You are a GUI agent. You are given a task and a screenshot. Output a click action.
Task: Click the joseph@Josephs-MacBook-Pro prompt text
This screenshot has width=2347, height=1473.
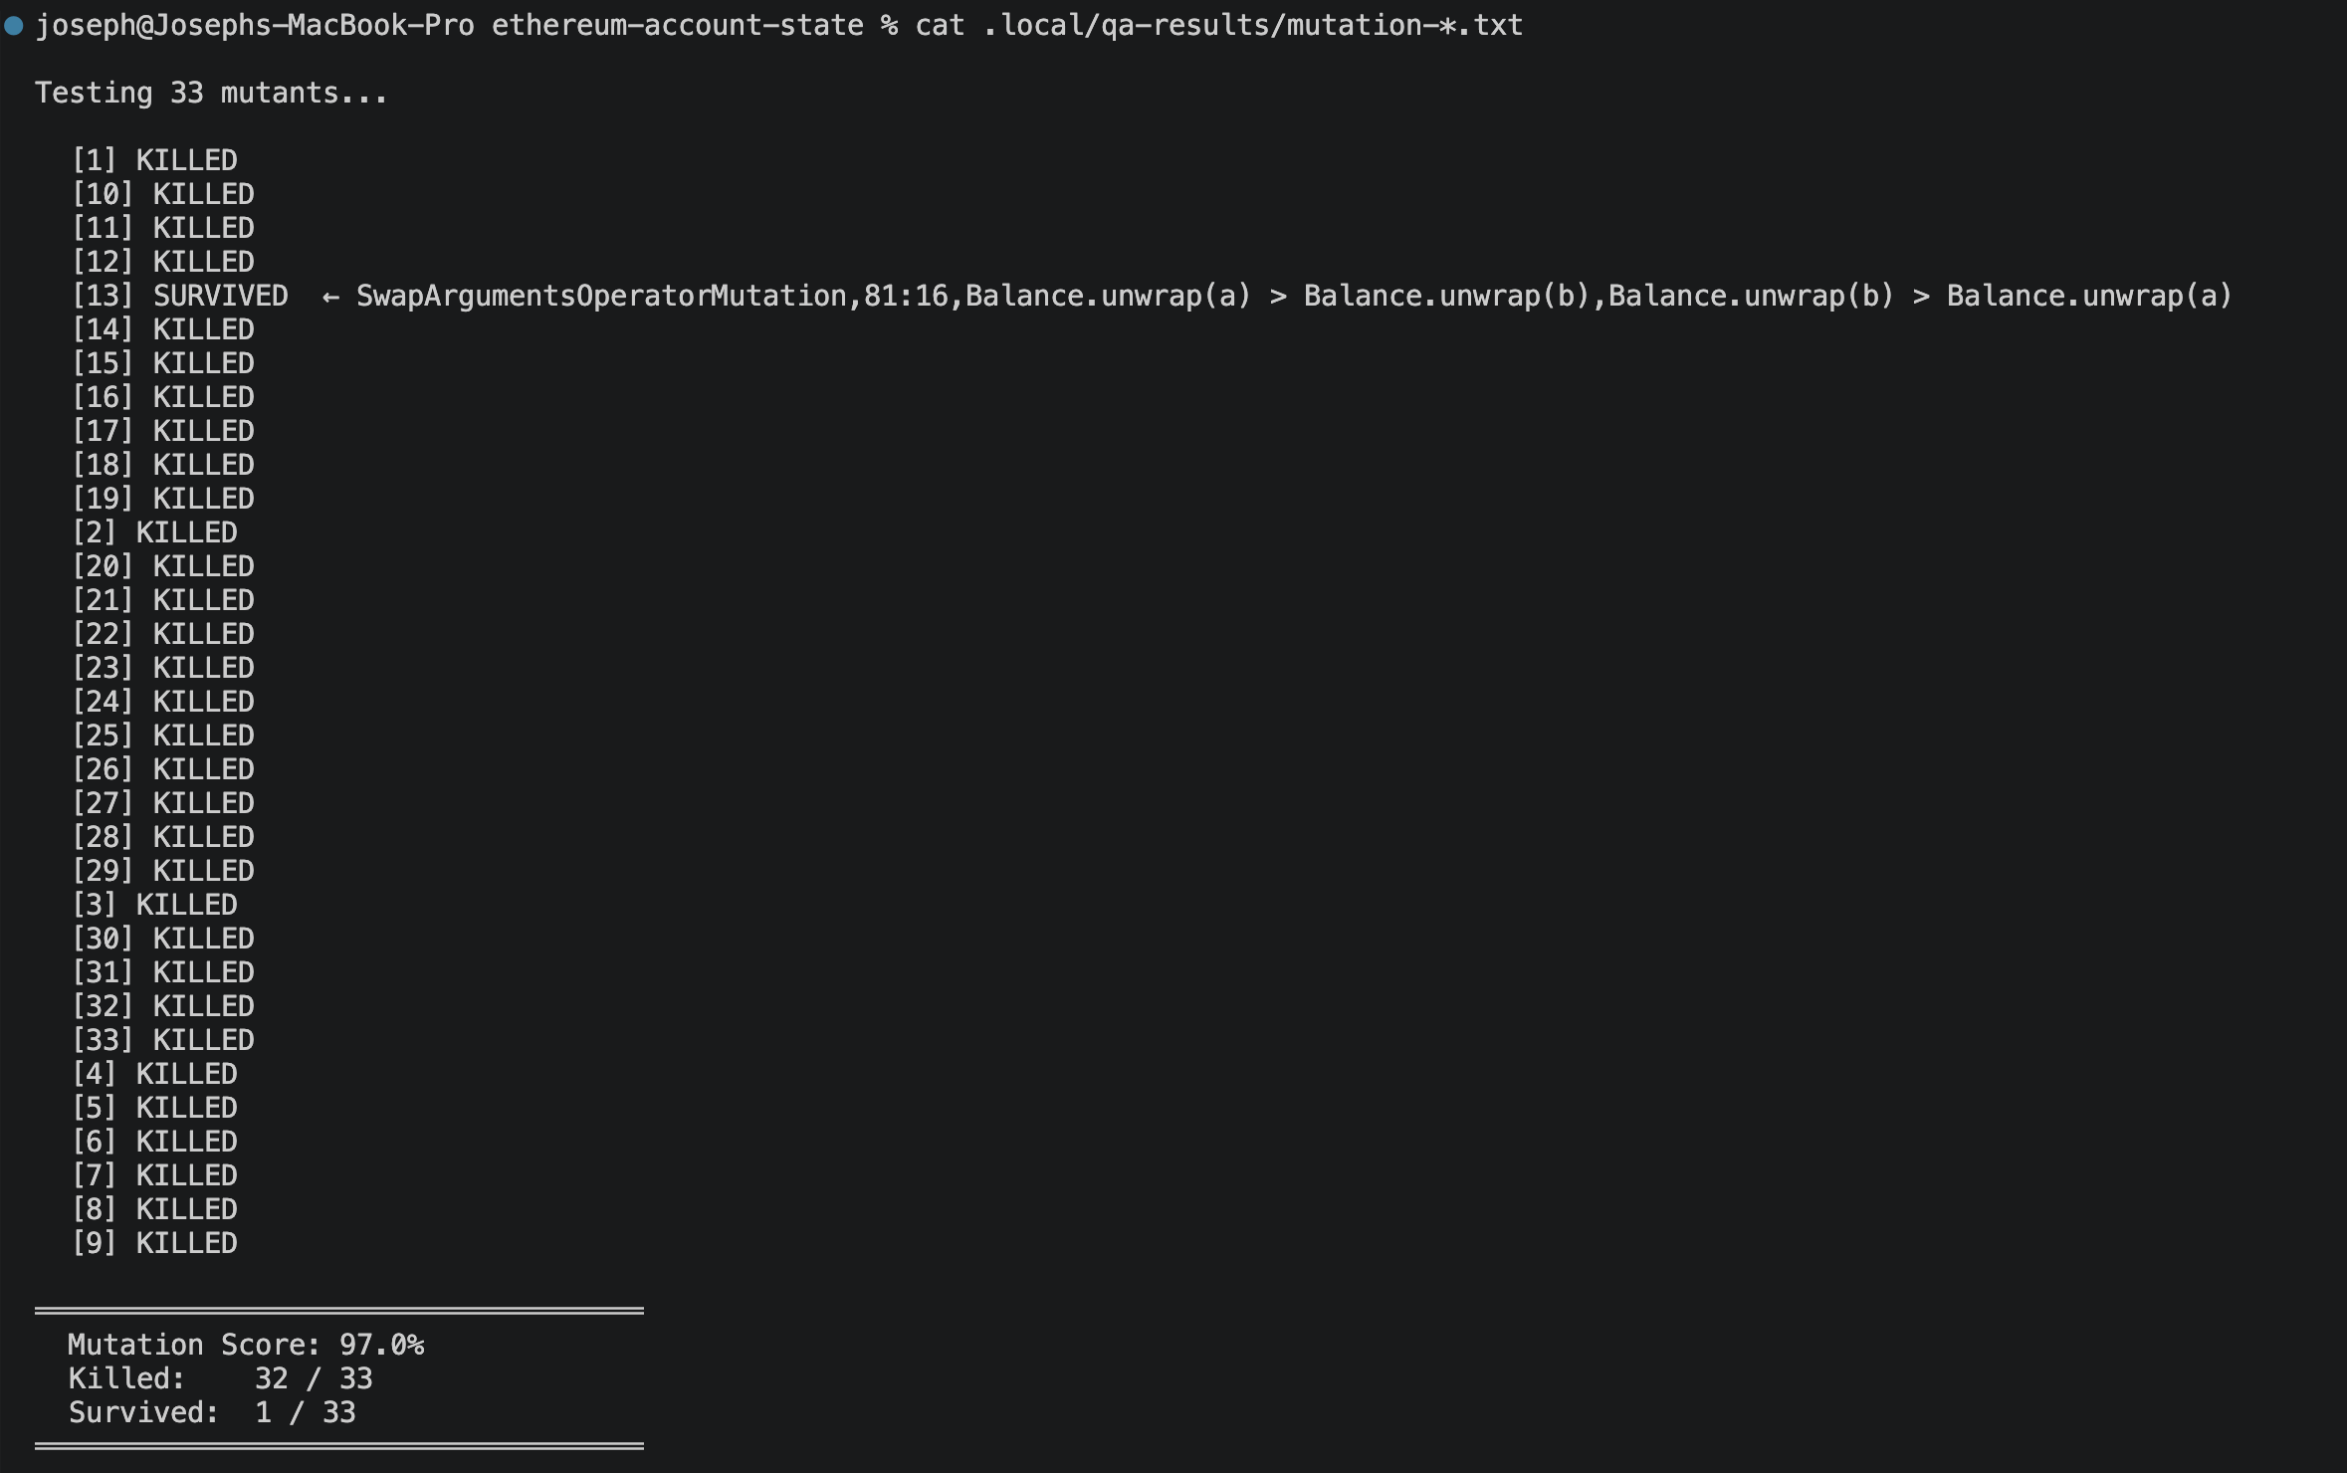tap(255, 26)
